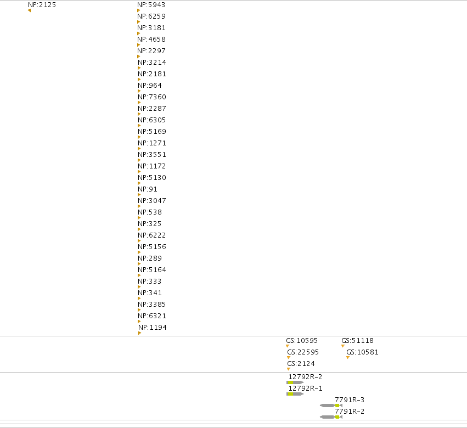The image size is (467, 428).
Task: Open the NP:1194 feature
Action: click(x=152, y=328)
